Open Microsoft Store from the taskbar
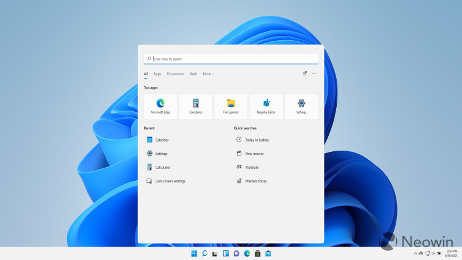462x260 pixels. click(258, 253)
